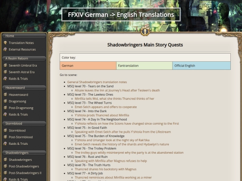Open the Home sidebar section
The height and width of the screenshot is (181, 242).
24,36
